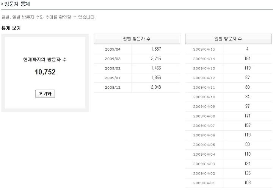Click the monthly value 3,745
Viewport: 273px width, 190px height.
[x=156, y=59]
